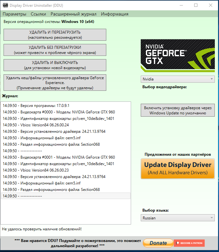Click the 'Журнал:' heading
This screenshot has width=219, height=252.
(x=10, y=96)
